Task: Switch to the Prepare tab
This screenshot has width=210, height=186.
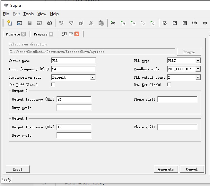Action: tap(40, 34)
